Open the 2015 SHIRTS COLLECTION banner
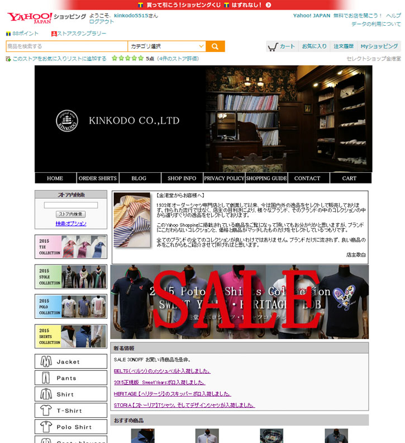This screenshot has height=443, width=405. [x=71, y=336]
